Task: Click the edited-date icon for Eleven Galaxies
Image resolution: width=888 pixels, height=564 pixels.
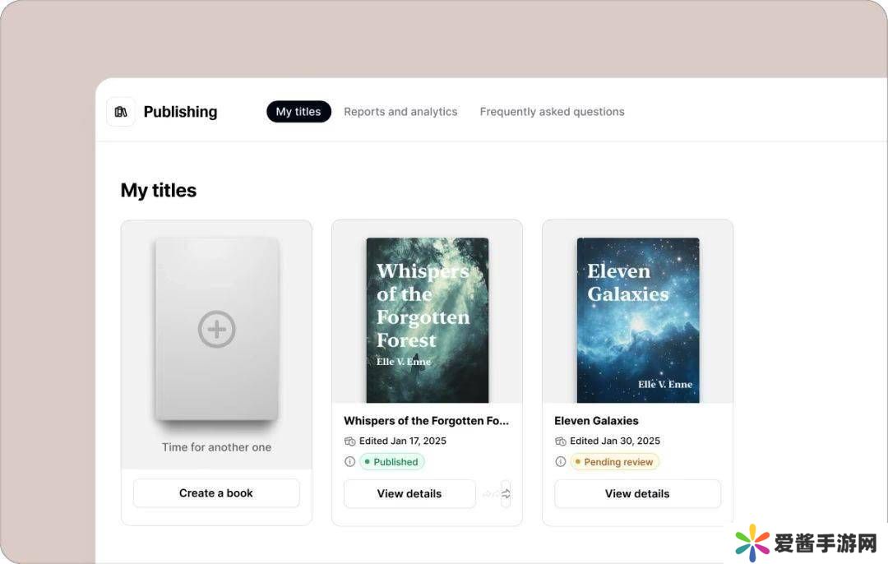Action: (561, 441)
